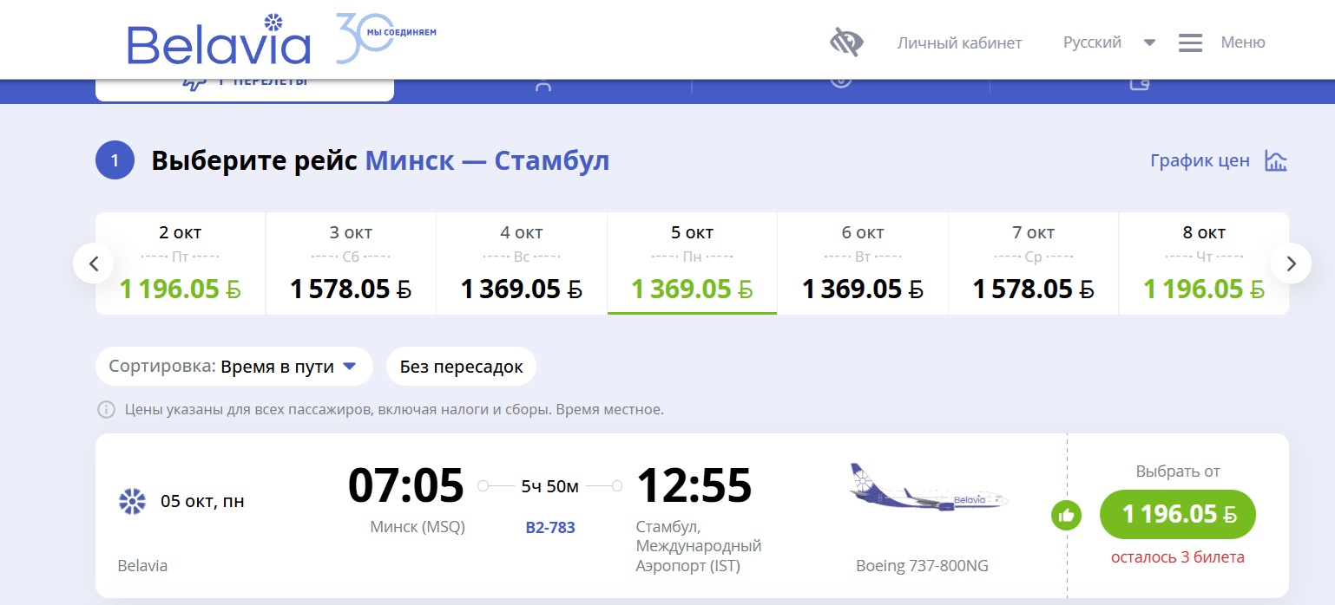Click Минск — Стамбул route heading
The image size is (1335, 605).
click(487, 160)
